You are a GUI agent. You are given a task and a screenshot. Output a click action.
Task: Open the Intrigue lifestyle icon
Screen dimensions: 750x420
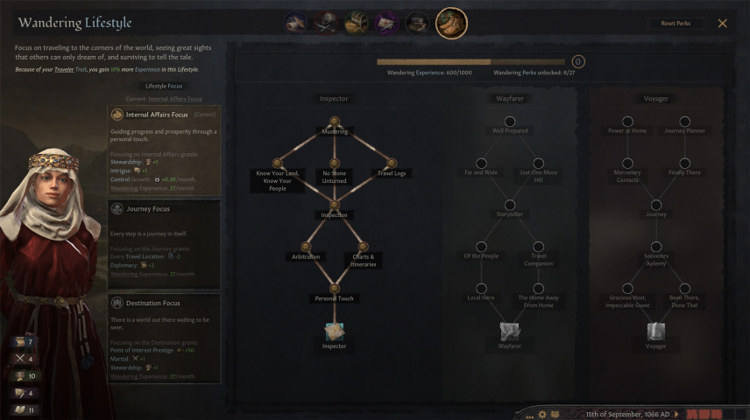(386, 23)
